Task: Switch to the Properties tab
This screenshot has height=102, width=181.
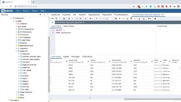Action: coord(66,15)
